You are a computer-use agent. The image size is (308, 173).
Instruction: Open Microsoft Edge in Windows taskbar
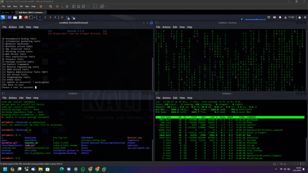62,169
